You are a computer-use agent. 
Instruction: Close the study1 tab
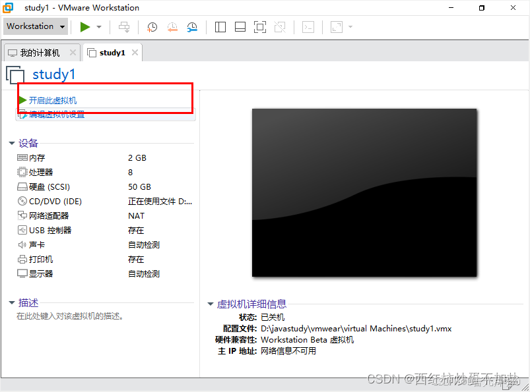point(135,52)
